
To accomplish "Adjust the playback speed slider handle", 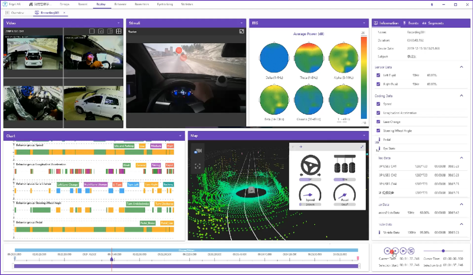I will [443, 251].
